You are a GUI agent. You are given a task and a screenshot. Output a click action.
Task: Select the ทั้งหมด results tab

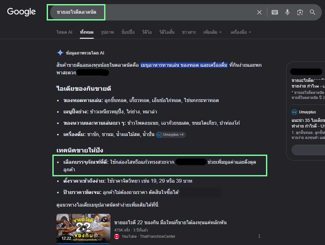click(x=87, y=32)
